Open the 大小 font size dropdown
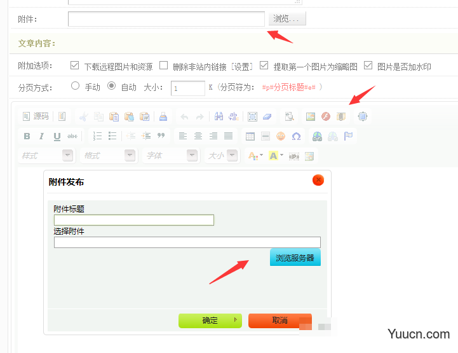458x353 pixels. tap(232, 155)
